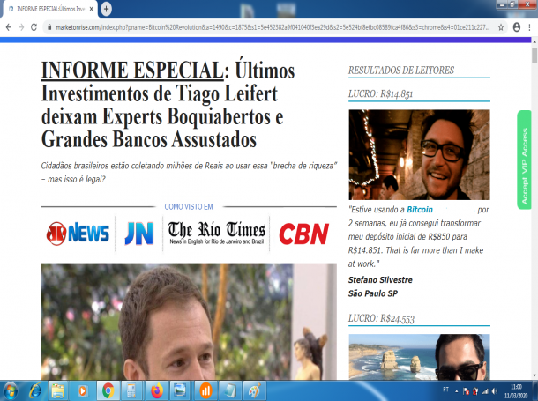Viewport: 538px width, 401px height.
Task: Open a new tab with plus button
Action: 106,9
